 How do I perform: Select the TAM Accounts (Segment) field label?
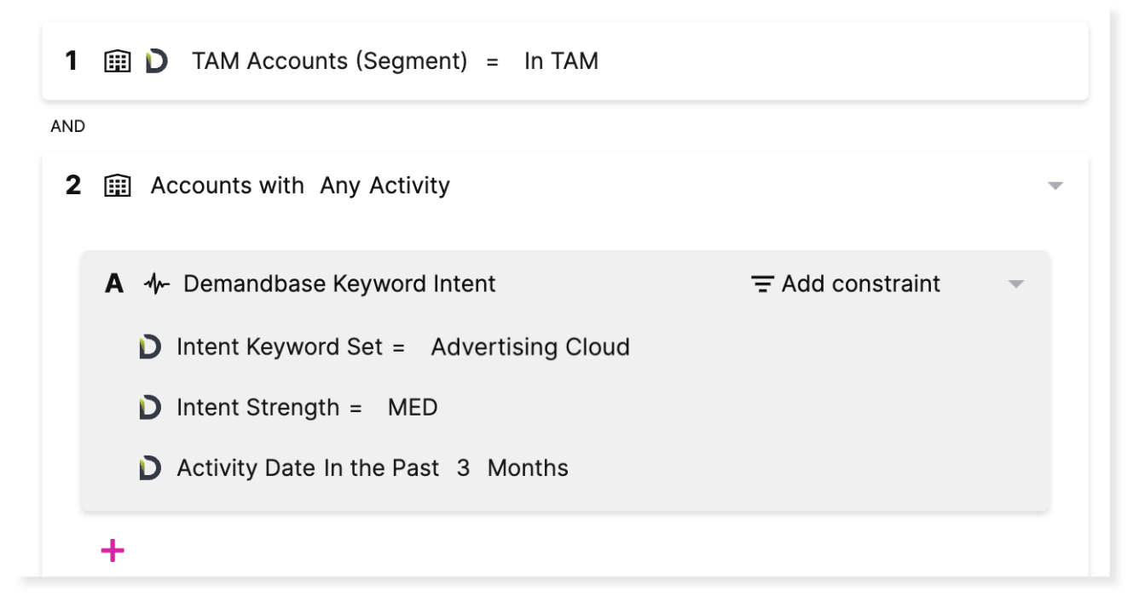[x=329, y=61]
